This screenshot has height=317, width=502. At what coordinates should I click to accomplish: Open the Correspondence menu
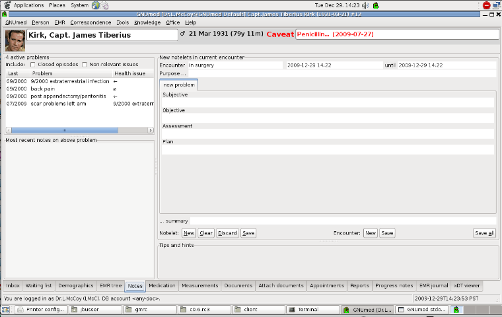[90, 22]
